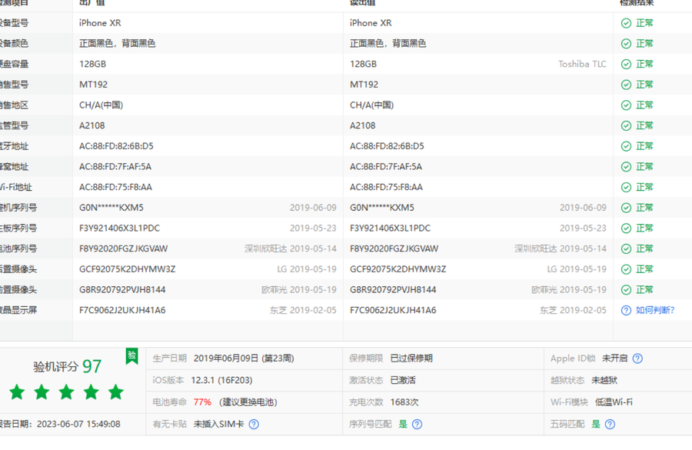
Task: Click the (建议更换电池) notice
Action: click(248, 402)
